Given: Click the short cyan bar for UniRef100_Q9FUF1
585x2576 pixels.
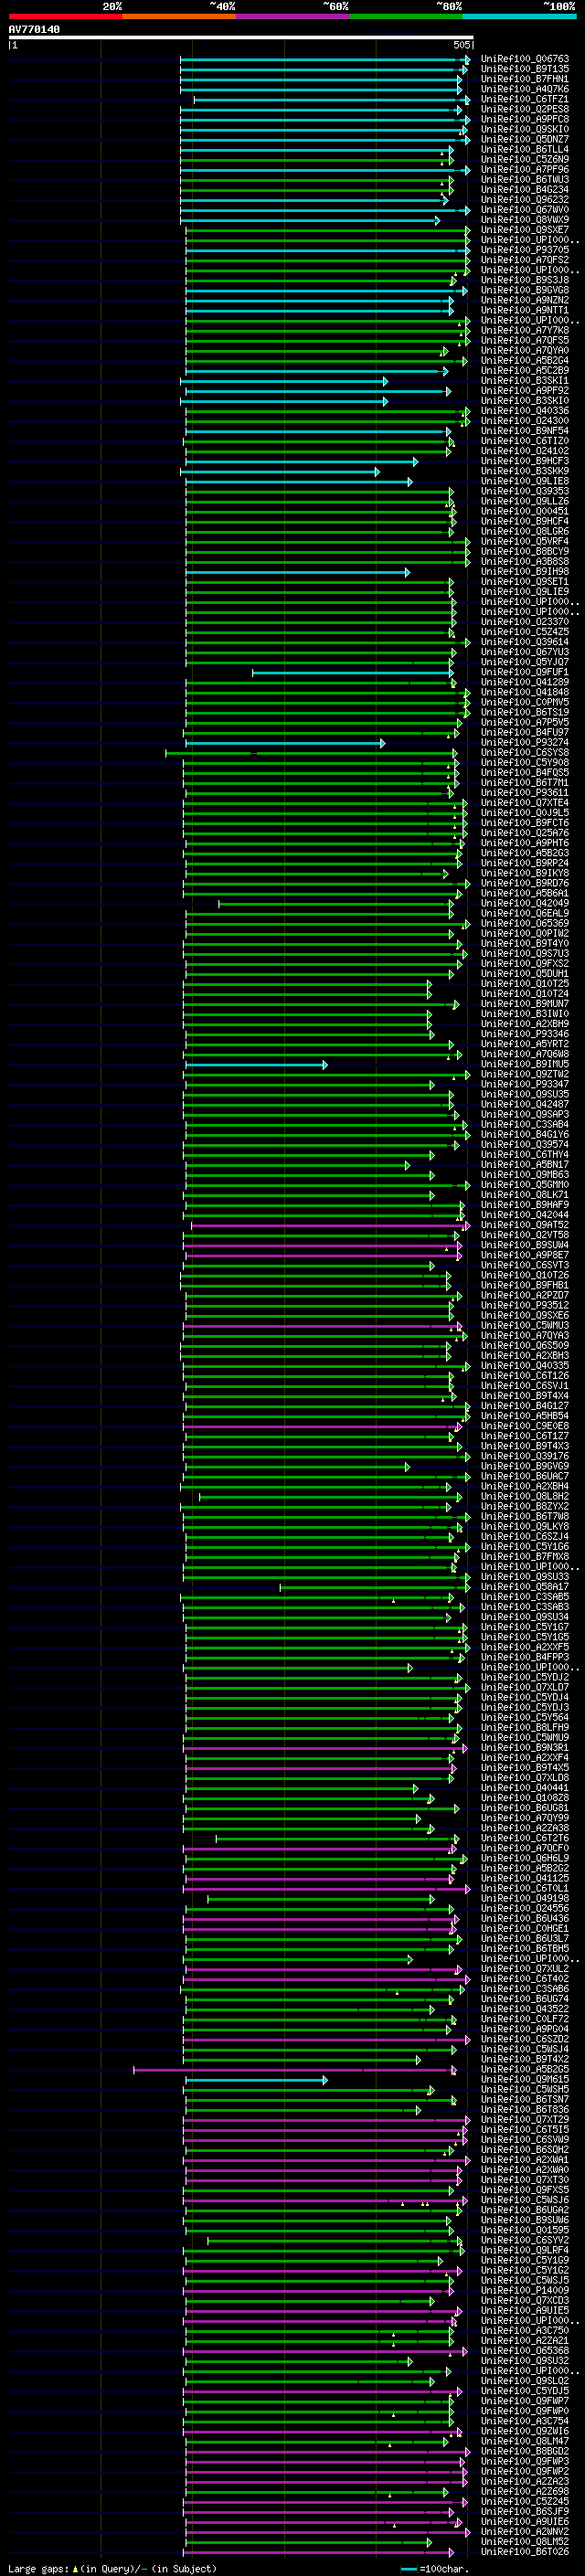Looking at the screenshot, I should 353,672.
